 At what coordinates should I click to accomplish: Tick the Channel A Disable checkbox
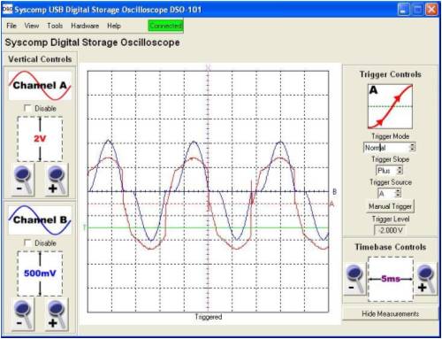tap(27, 108)
